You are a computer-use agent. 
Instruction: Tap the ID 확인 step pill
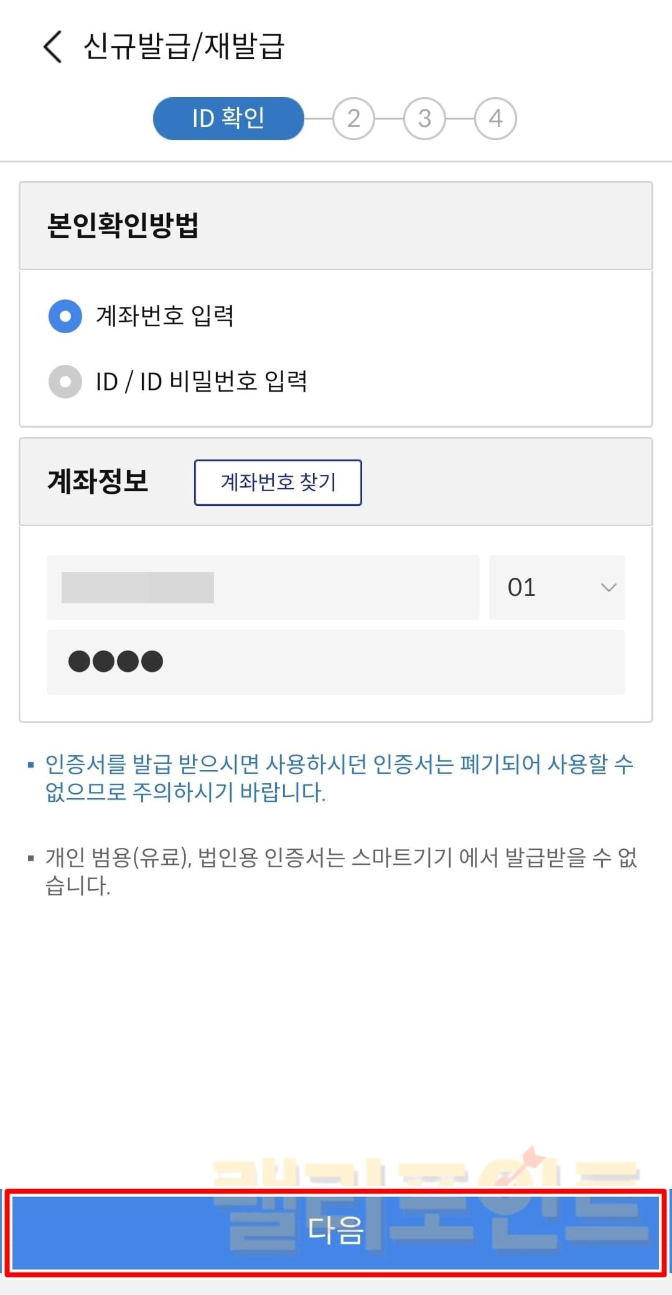click(x=228, y=118)
